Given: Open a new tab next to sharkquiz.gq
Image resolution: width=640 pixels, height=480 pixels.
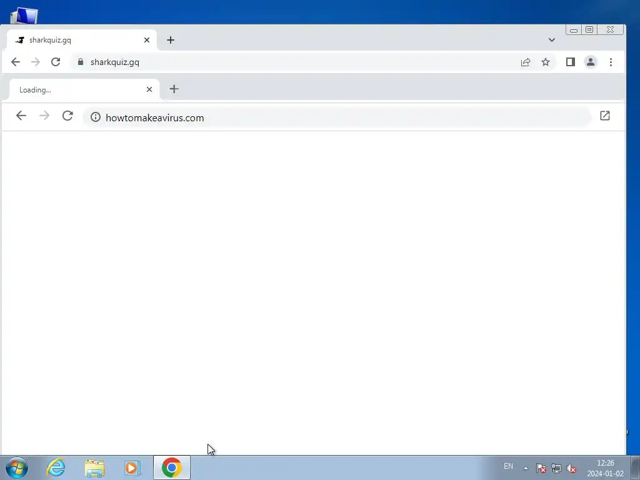Looking at the screenshot, I should (x=171, y=40).
